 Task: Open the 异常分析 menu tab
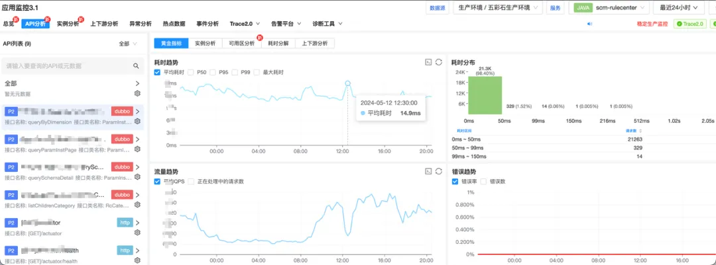tap(140, 24)
